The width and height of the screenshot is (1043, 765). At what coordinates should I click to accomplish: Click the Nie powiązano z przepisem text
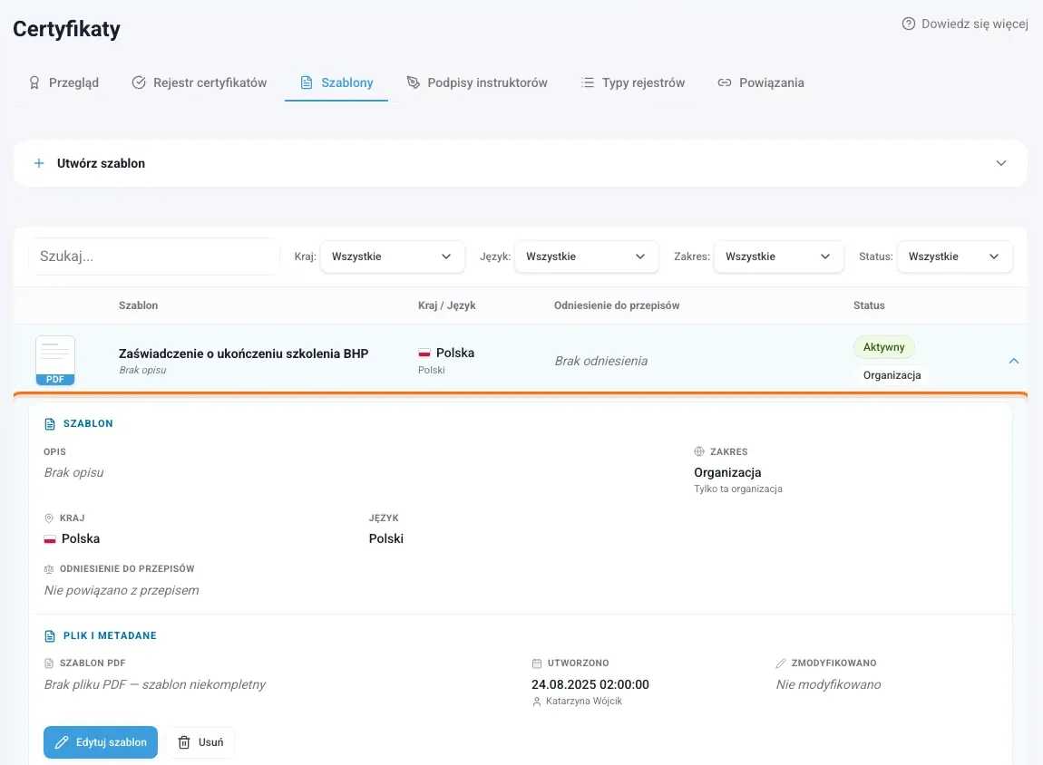(122, 590)
